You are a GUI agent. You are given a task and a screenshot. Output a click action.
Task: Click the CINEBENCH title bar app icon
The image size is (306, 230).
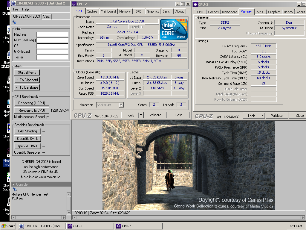pyautogui.click(x=14, y=3)
